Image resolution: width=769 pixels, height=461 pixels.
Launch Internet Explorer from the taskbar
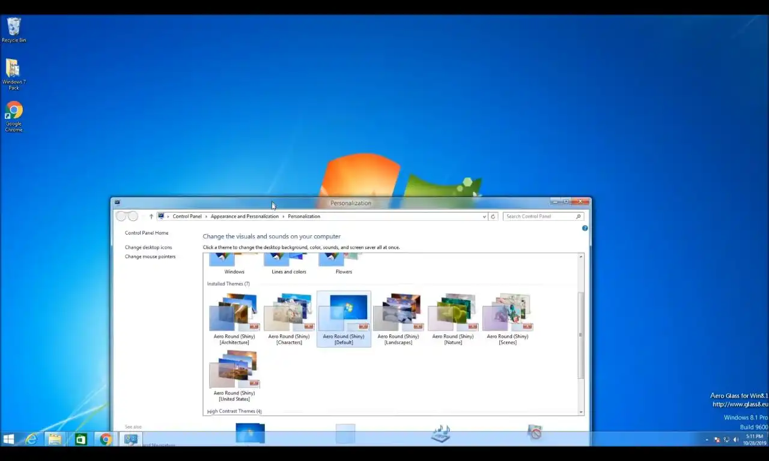pos(31,439)
